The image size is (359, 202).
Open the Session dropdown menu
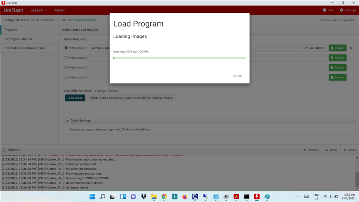coord(39,10)
